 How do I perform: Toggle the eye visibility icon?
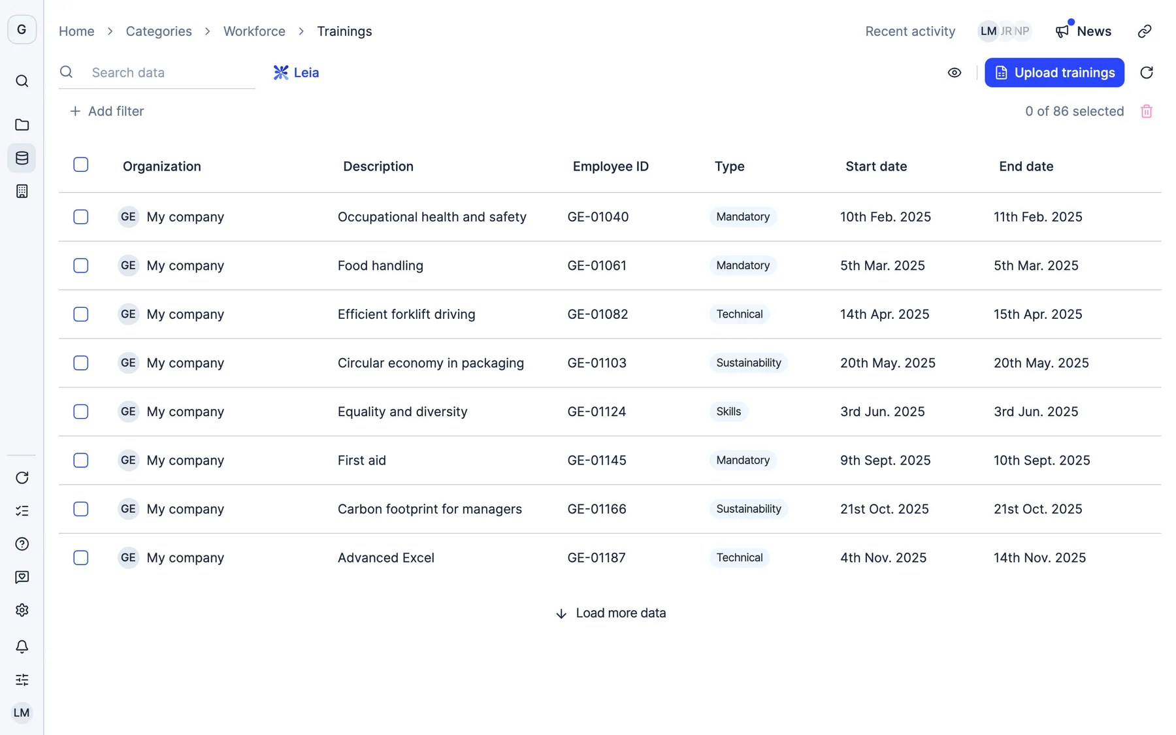[955, 73]
